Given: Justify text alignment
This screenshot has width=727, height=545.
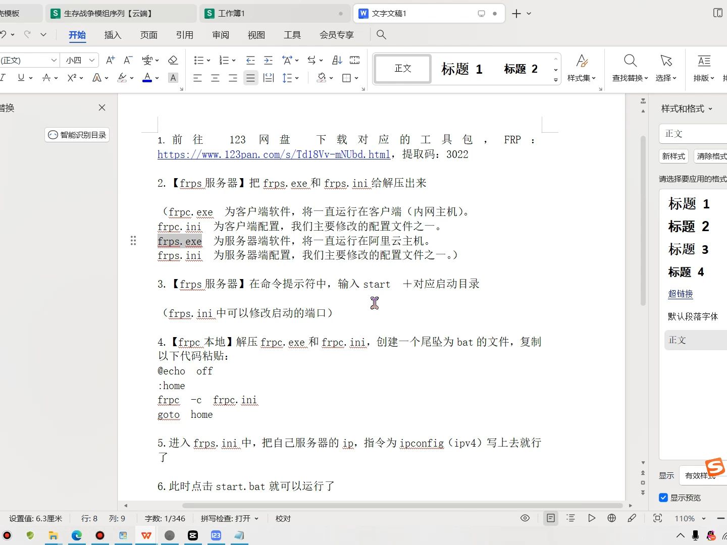Looking at the screenshot, I should 250,78.
